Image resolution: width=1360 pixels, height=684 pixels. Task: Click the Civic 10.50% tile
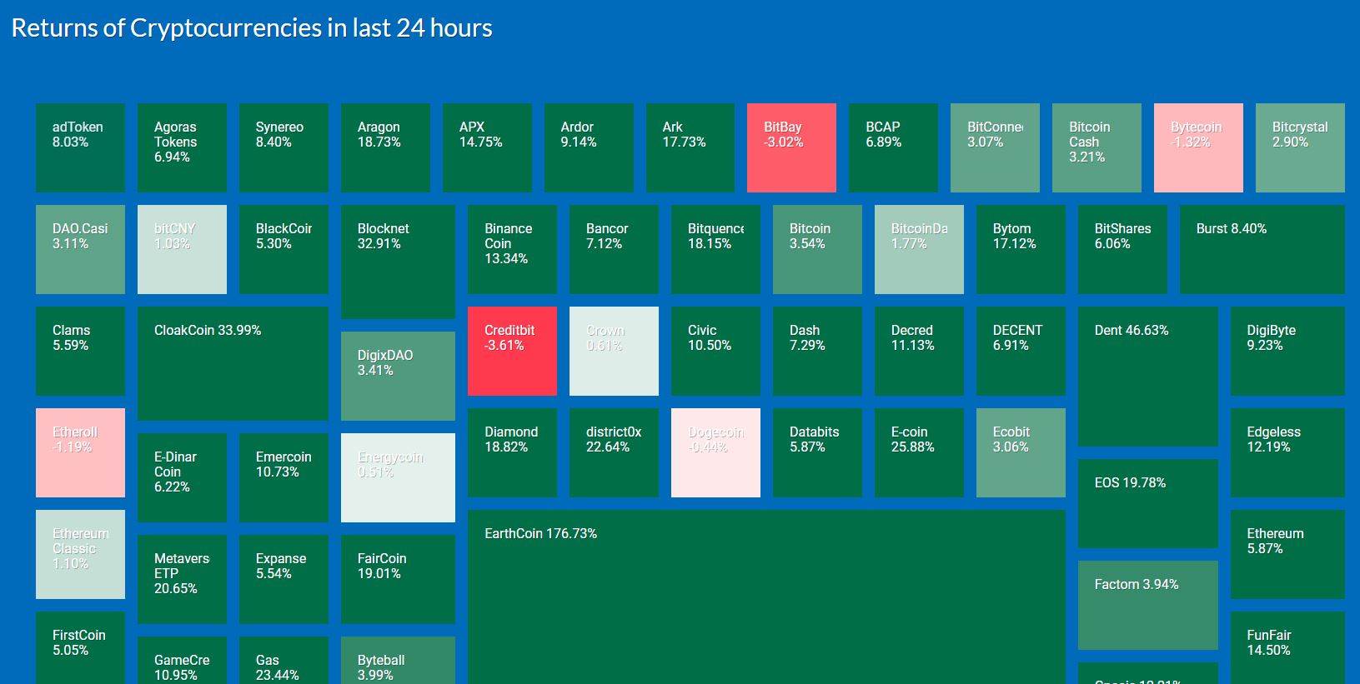715,351
